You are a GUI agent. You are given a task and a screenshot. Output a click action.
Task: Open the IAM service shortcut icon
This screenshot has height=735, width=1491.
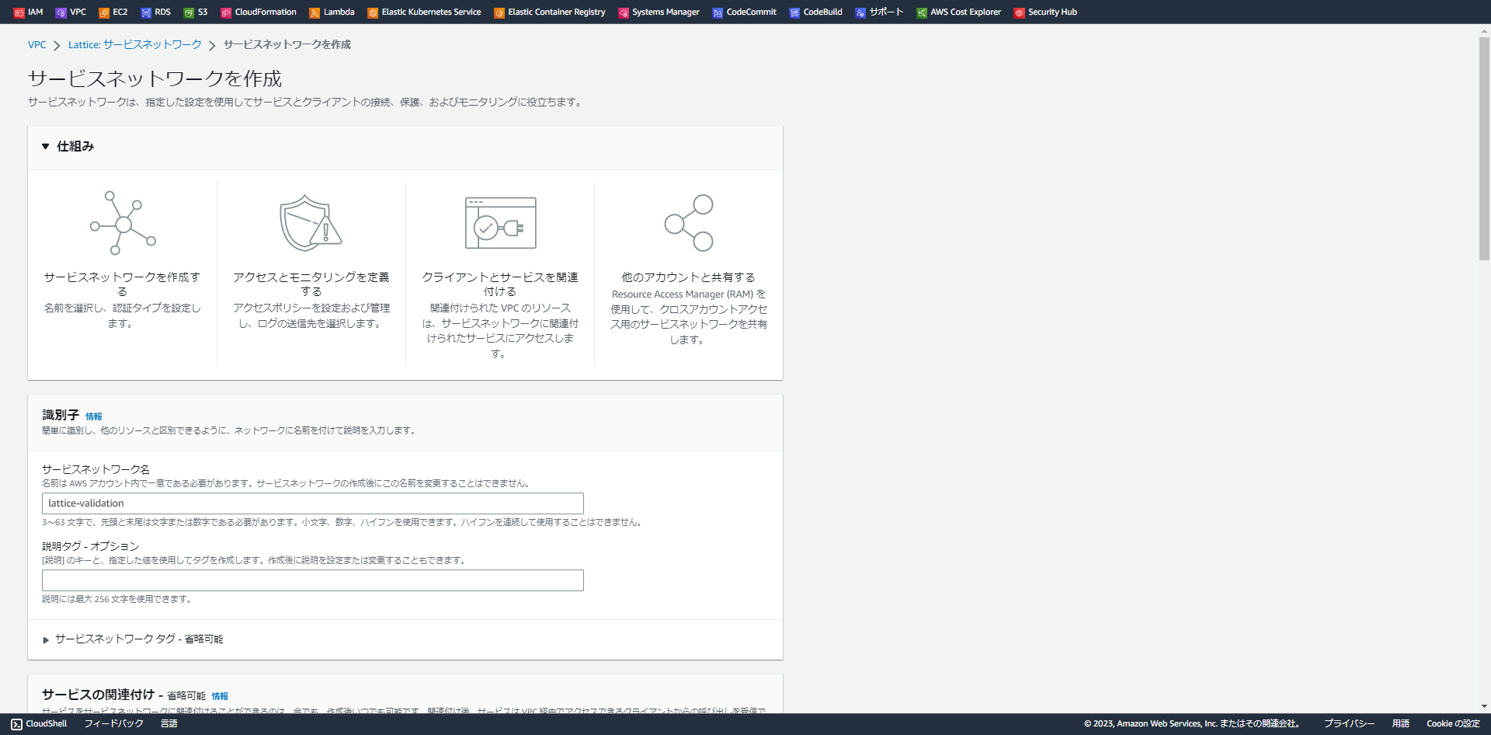(19, 12)
